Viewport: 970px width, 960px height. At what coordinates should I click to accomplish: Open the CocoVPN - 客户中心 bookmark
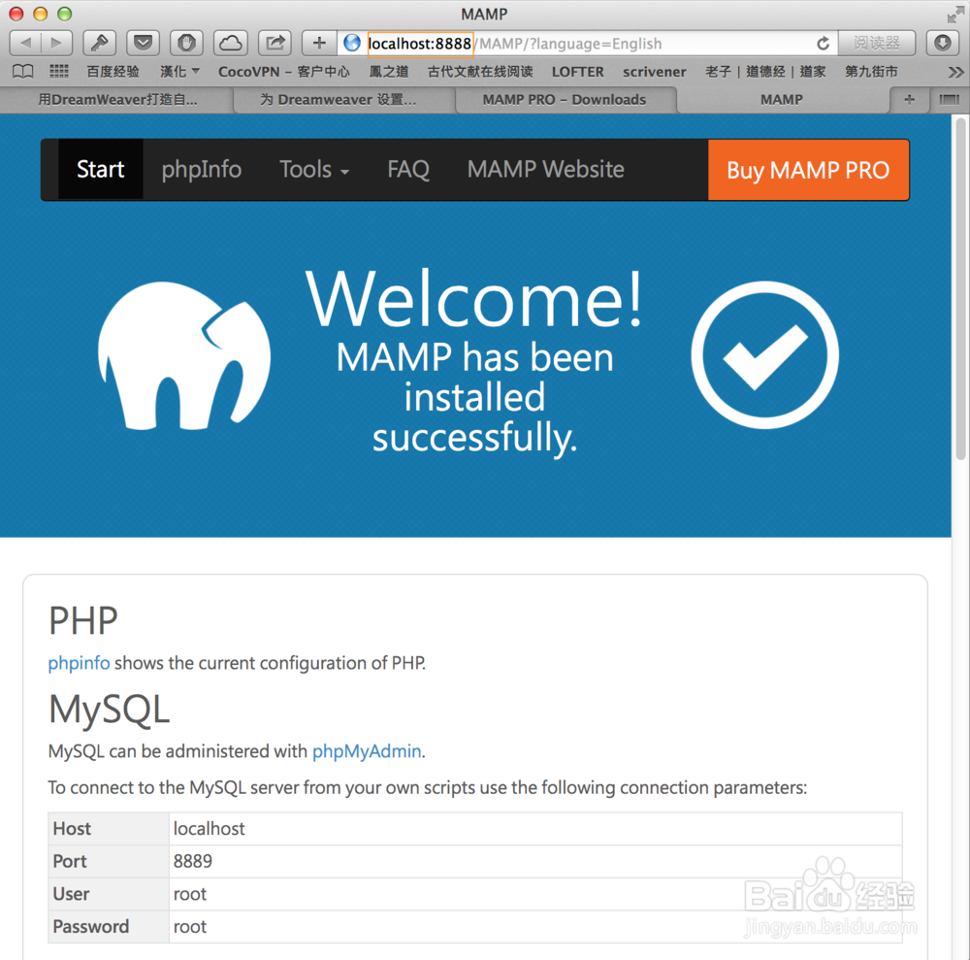(284, 72)
